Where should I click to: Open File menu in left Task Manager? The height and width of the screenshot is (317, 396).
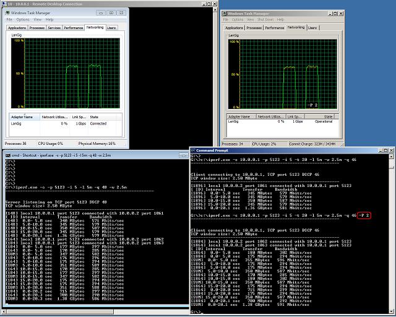pos(9,19)
